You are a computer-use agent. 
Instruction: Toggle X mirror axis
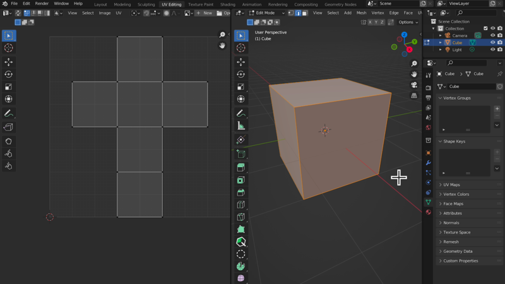click(x=370, y=22)
